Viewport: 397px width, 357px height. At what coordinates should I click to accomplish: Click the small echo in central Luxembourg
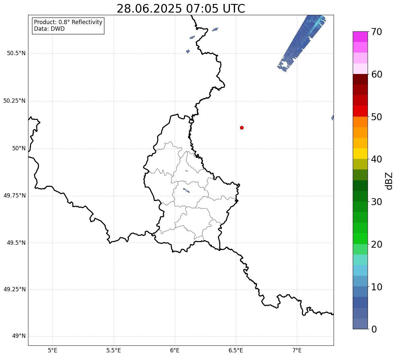point(186,191)
